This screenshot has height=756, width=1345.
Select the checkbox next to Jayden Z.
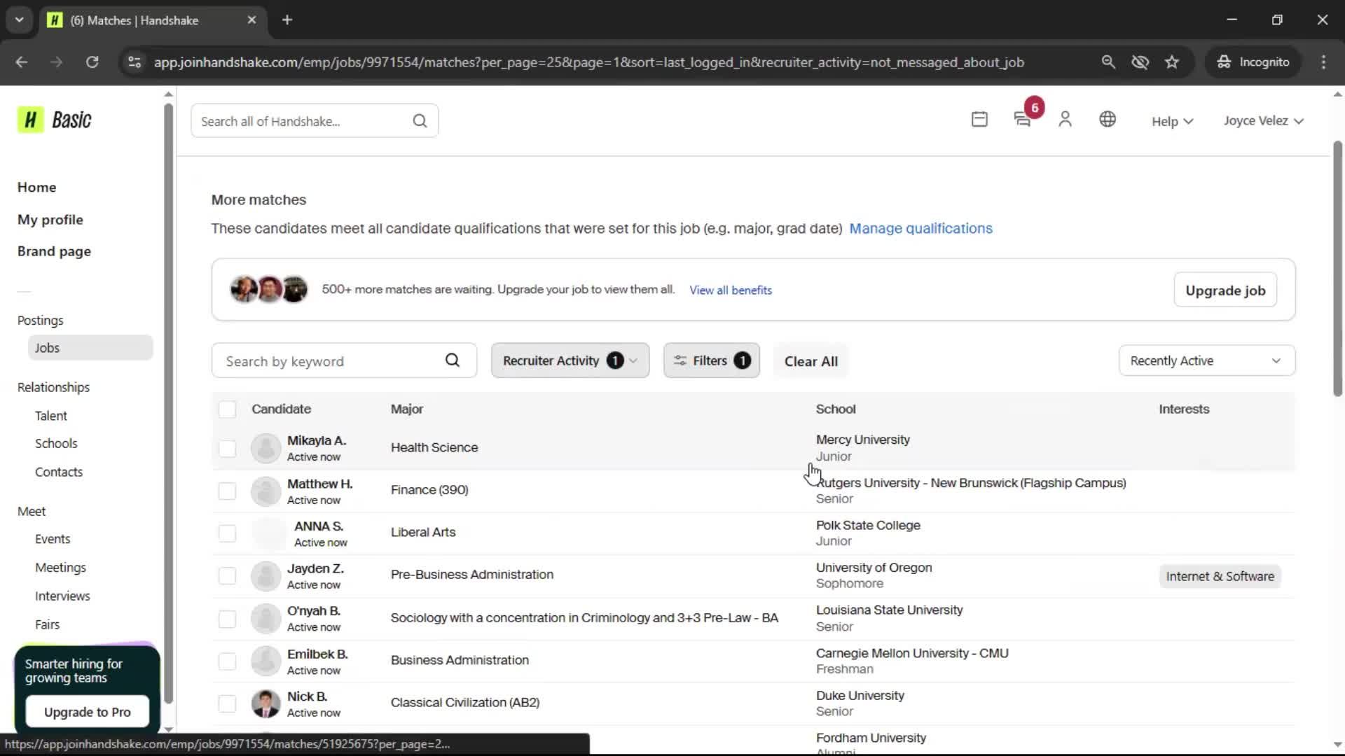click(227, 575)
